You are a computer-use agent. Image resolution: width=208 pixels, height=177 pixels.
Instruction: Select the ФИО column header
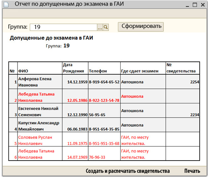coord(40,68)
